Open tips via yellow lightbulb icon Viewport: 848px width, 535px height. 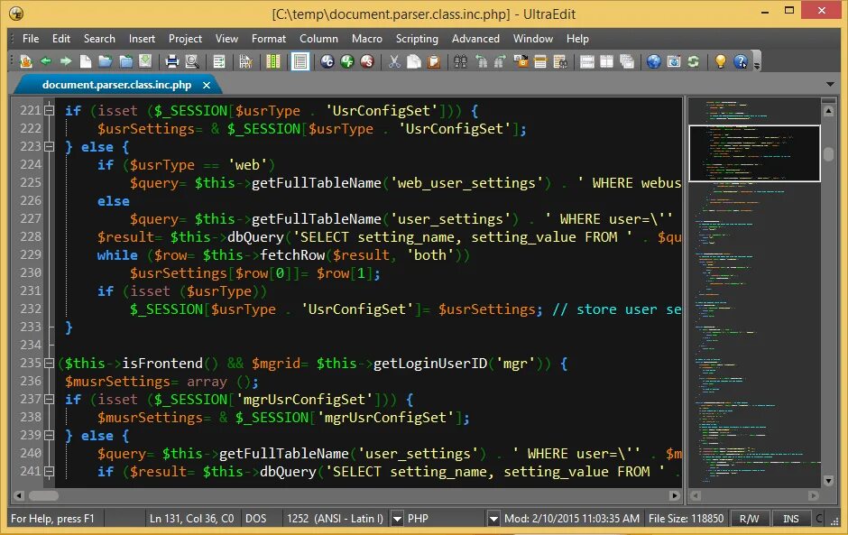click(x=721, y=61)
